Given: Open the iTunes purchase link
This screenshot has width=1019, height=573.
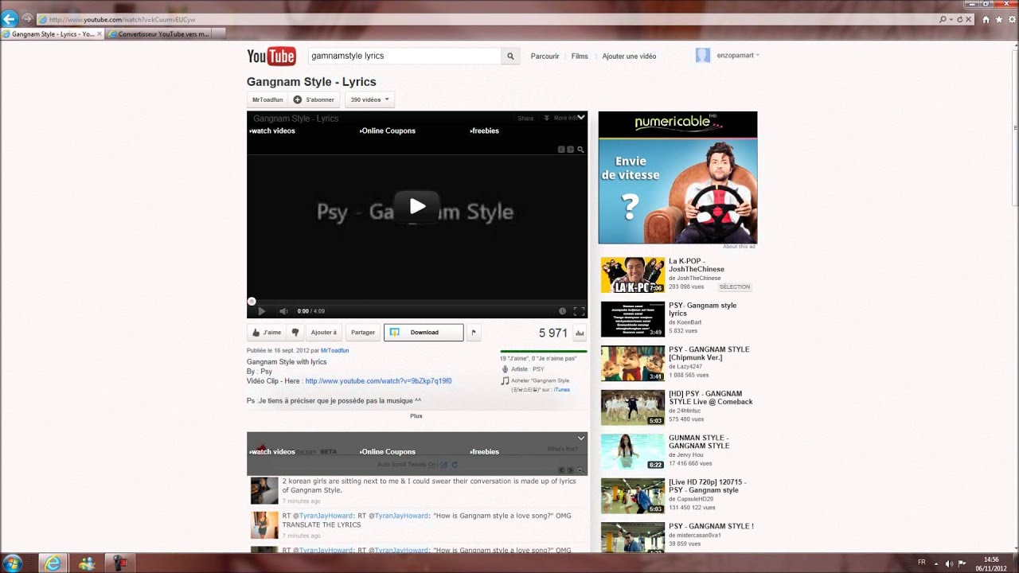Looking at the screenshot, I should click(x=562, y=390).
